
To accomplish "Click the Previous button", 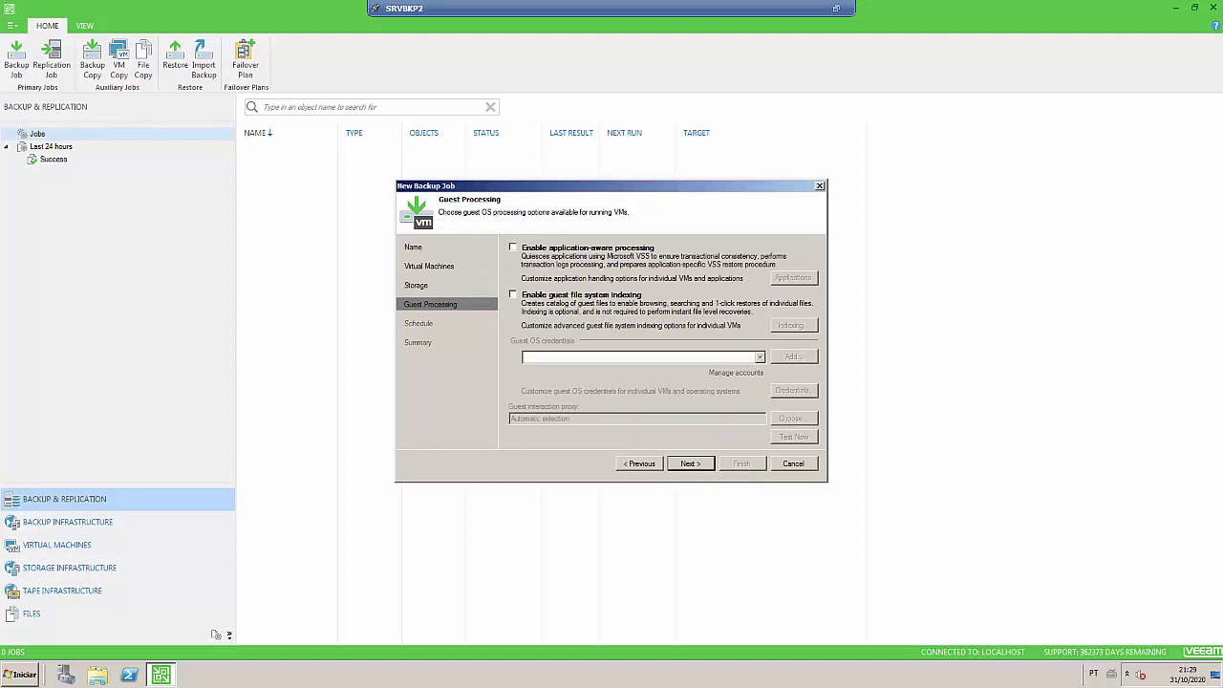I will click(x=639, y=464).
